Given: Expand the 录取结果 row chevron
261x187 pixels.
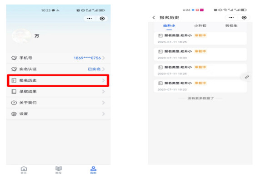Looking at the screenshot, I should click(x=104, y=92).
